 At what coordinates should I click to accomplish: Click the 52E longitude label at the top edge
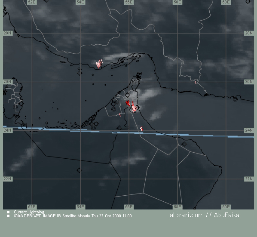point(32,2)
